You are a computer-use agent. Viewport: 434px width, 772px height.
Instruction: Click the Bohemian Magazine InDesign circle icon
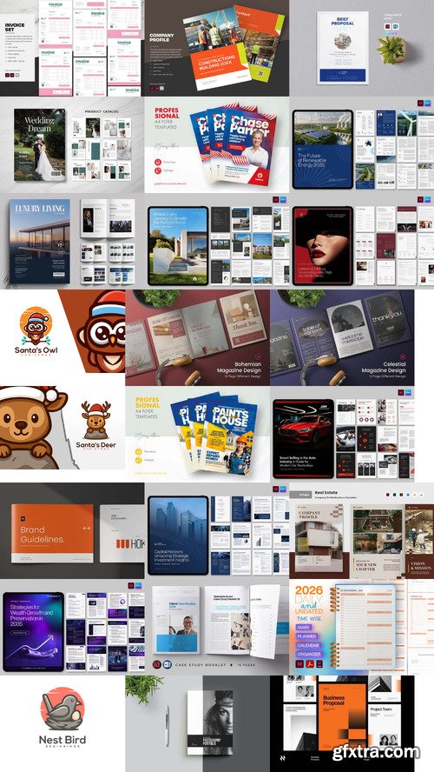tap(258, 356)
